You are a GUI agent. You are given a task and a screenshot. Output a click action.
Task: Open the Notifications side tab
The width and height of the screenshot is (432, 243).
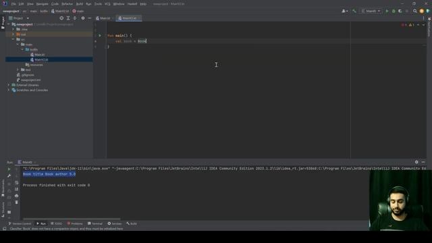(429, 27)
